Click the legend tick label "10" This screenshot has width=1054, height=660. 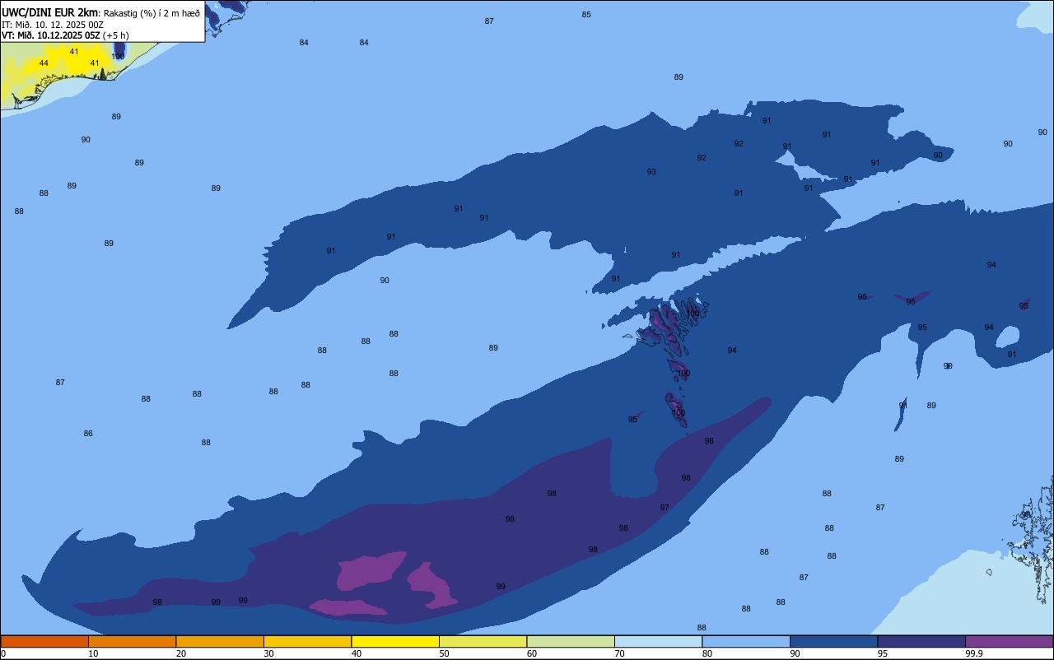pyautogui.click(x=93, y=653)
